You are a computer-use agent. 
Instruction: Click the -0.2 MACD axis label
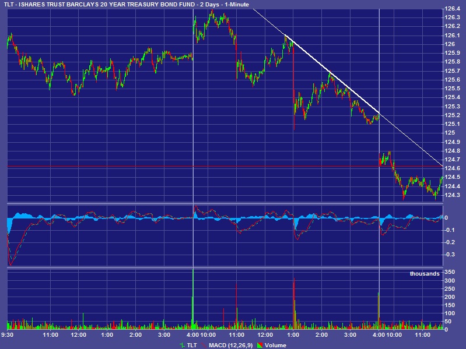coord(450,242)
